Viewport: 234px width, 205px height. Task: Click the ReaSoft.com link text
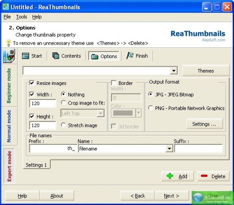[x=214, y=40]
